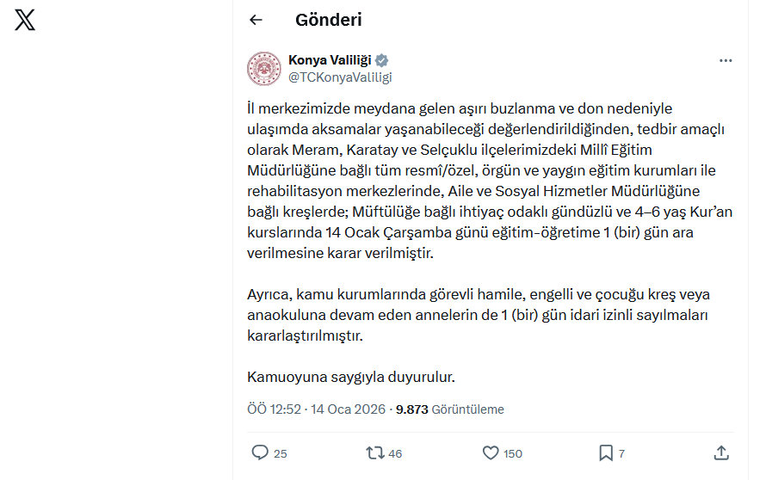Open the share icon menu
The width and height of the screenshot is (766, 480).
coord(722,452)
